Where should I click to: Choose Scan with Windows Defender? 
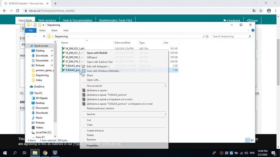click(x=103, y=71)
